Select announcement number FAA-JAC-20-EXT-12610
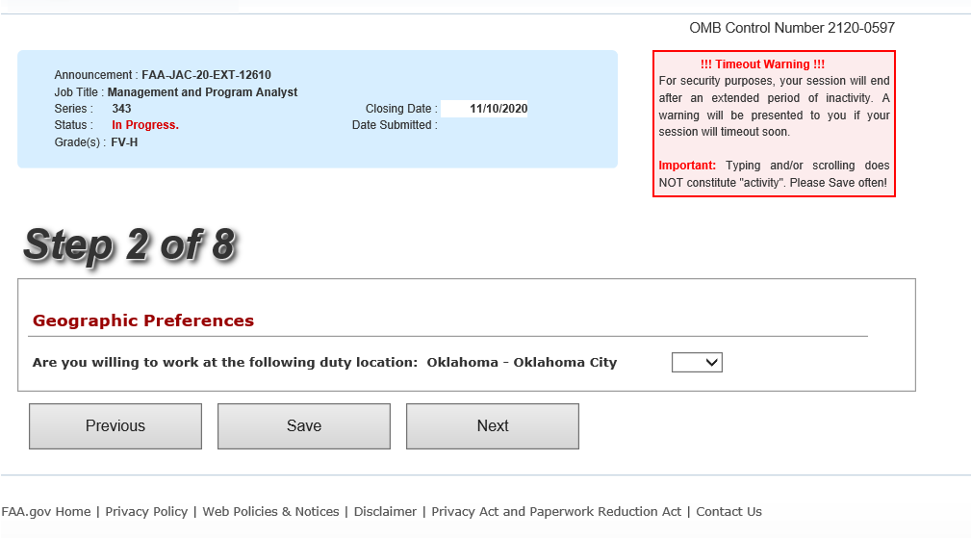The width and height of the screenshot is (971, 538). (x=206, y=75)
